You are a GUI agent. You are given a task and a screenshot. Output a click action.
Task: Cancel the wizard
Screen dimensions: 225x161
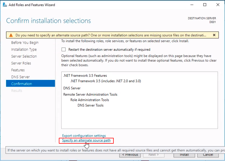coord(208,155)
